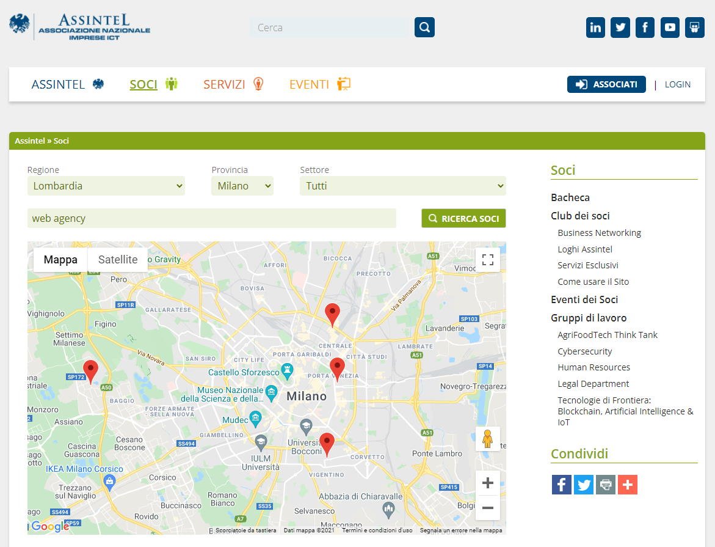Open Legal Department group link

(x=593, y=384)
